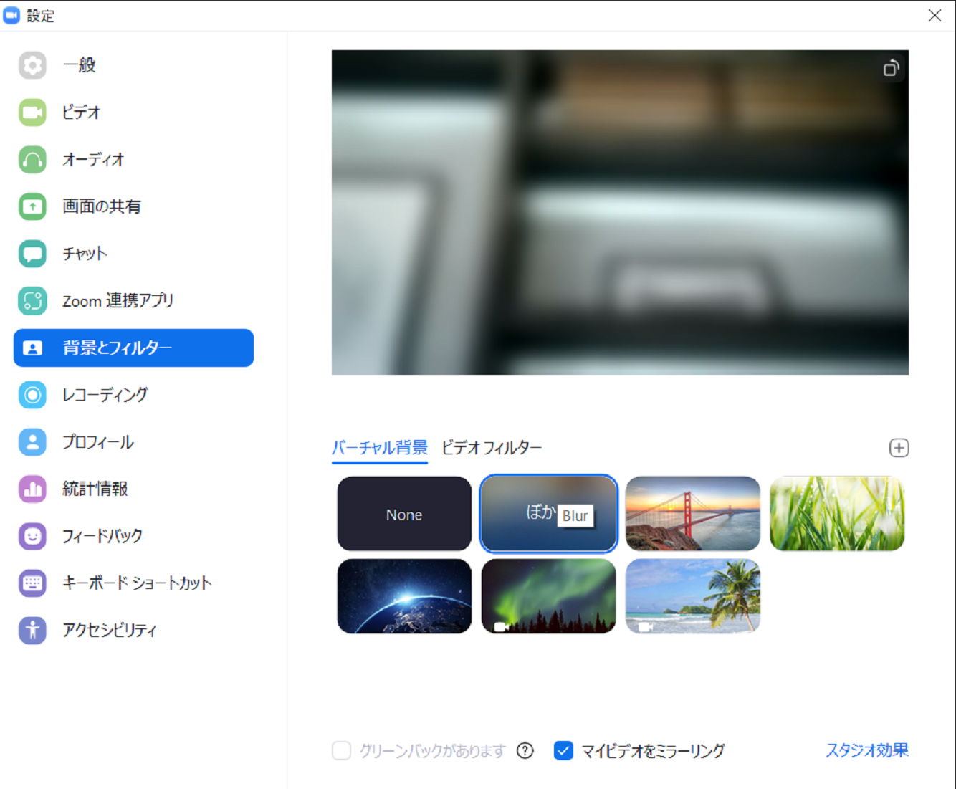Switch to the バーチャル背景 tab
The width and height of the screenshot is (956, 789).
[380, 448]
